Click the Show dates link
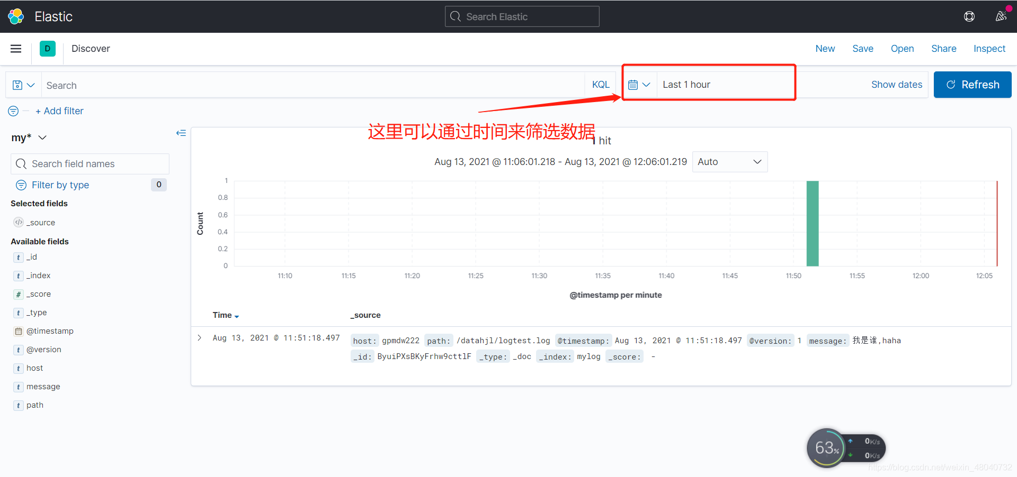1017x477 pixels. click(x=897, y=85)
